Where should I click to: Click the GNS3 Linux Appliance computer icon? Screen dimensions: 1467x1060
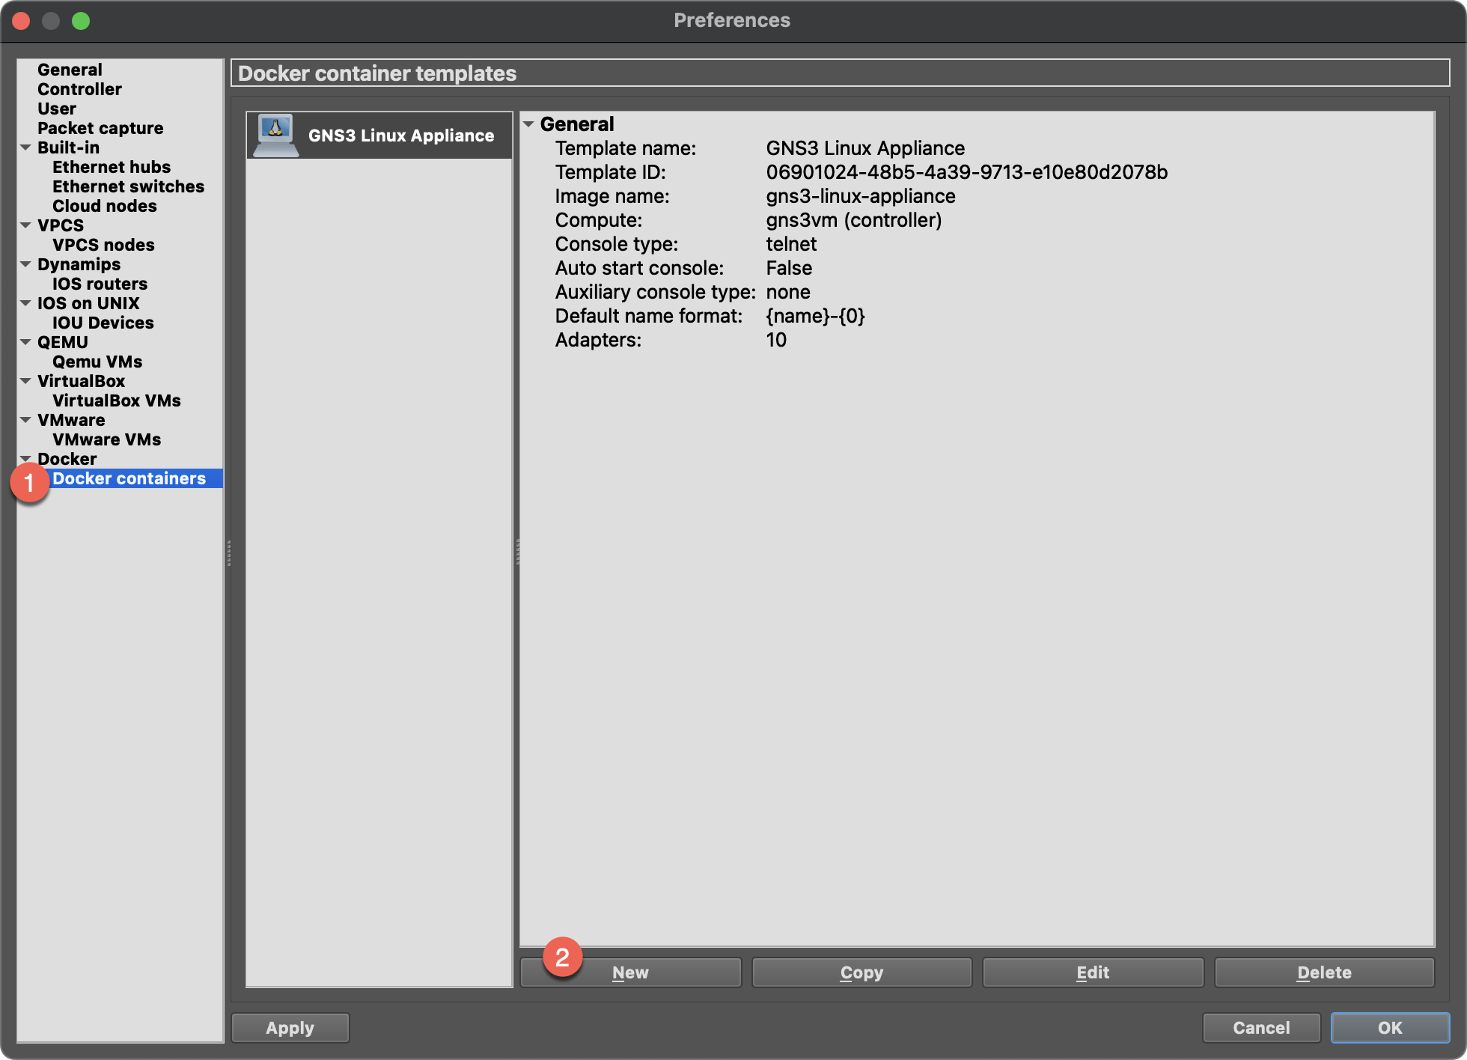click(275, 135)
